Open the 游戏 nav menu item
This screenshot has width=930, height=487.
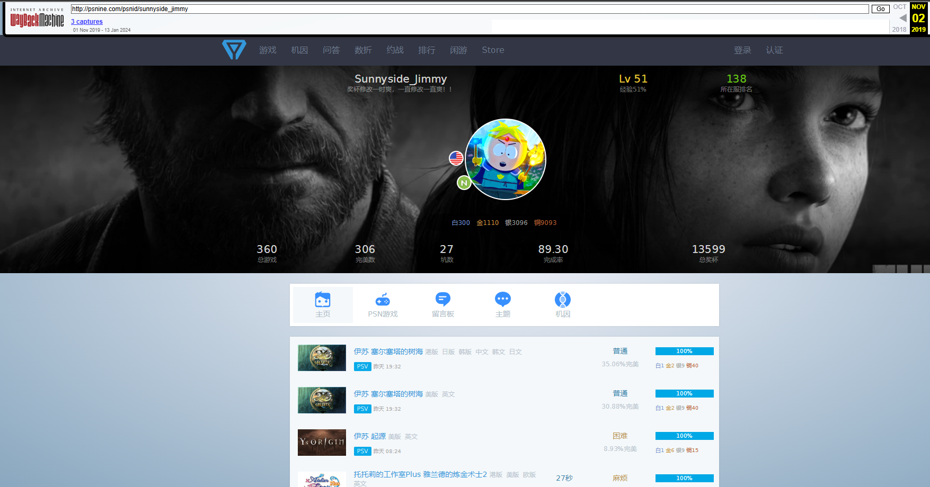coord(268,50)
